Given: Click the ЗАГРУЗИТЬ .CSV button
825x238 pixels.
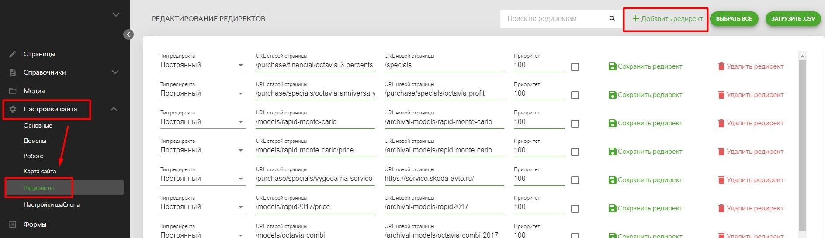Looking at the screenshot, I should coord(793,19).
